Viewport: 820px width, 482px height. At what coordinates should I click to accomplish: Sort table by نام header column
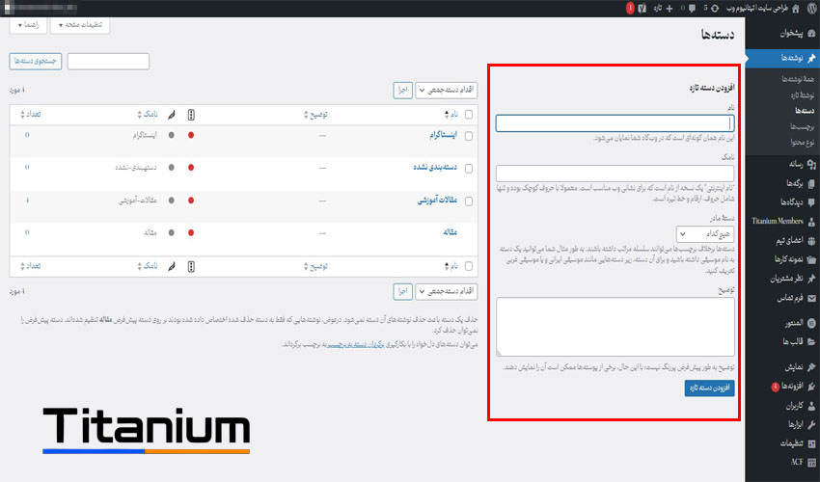click(451, 115)
